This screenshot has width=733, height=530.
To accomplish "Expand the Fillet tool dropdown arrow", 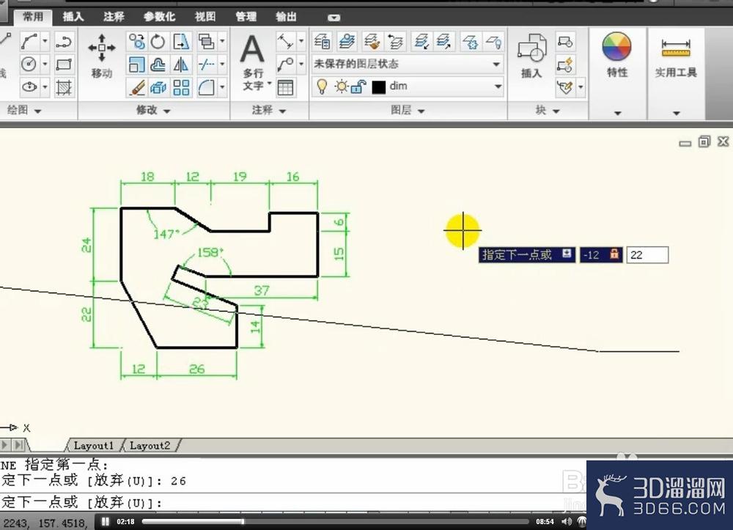I will pyautogui.click(x=222, y=87).
